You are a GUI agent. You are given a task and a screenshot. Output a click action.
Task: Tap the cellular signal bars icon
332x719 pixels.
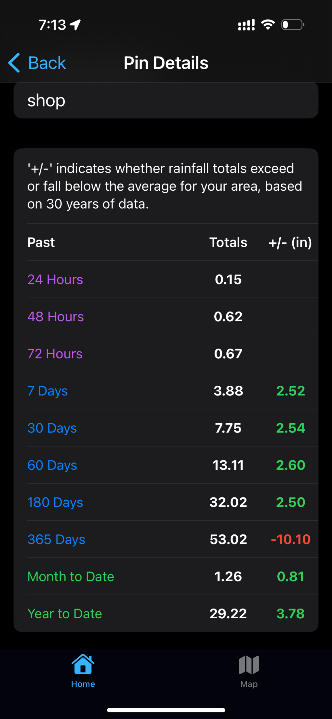coord(246,25)
